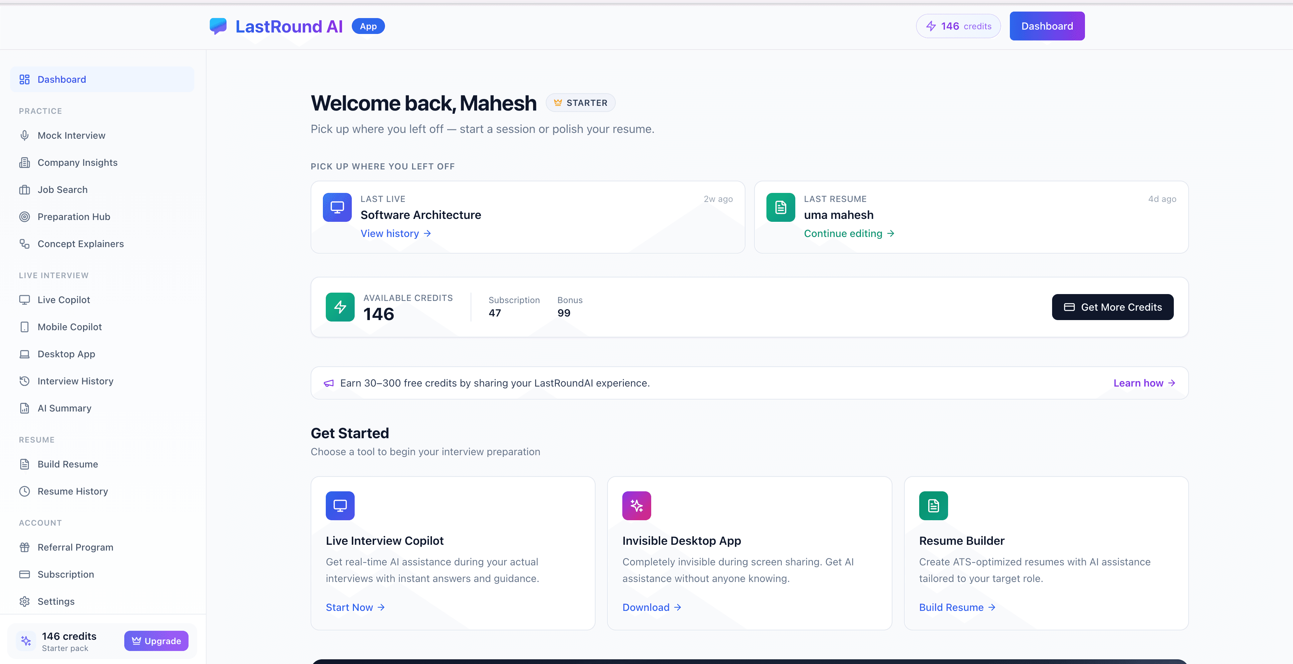Click the sparkle icon beside 146 credits in sidebar
1293x664 pixels.
26,641
